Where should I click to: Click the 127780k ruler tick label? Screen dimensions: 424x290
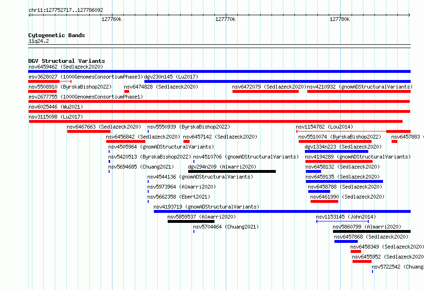click(340, 19)
